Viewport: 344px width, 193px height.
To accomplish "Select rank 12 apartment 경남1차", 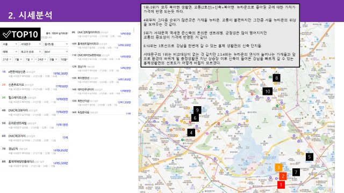I will [82, 66].
